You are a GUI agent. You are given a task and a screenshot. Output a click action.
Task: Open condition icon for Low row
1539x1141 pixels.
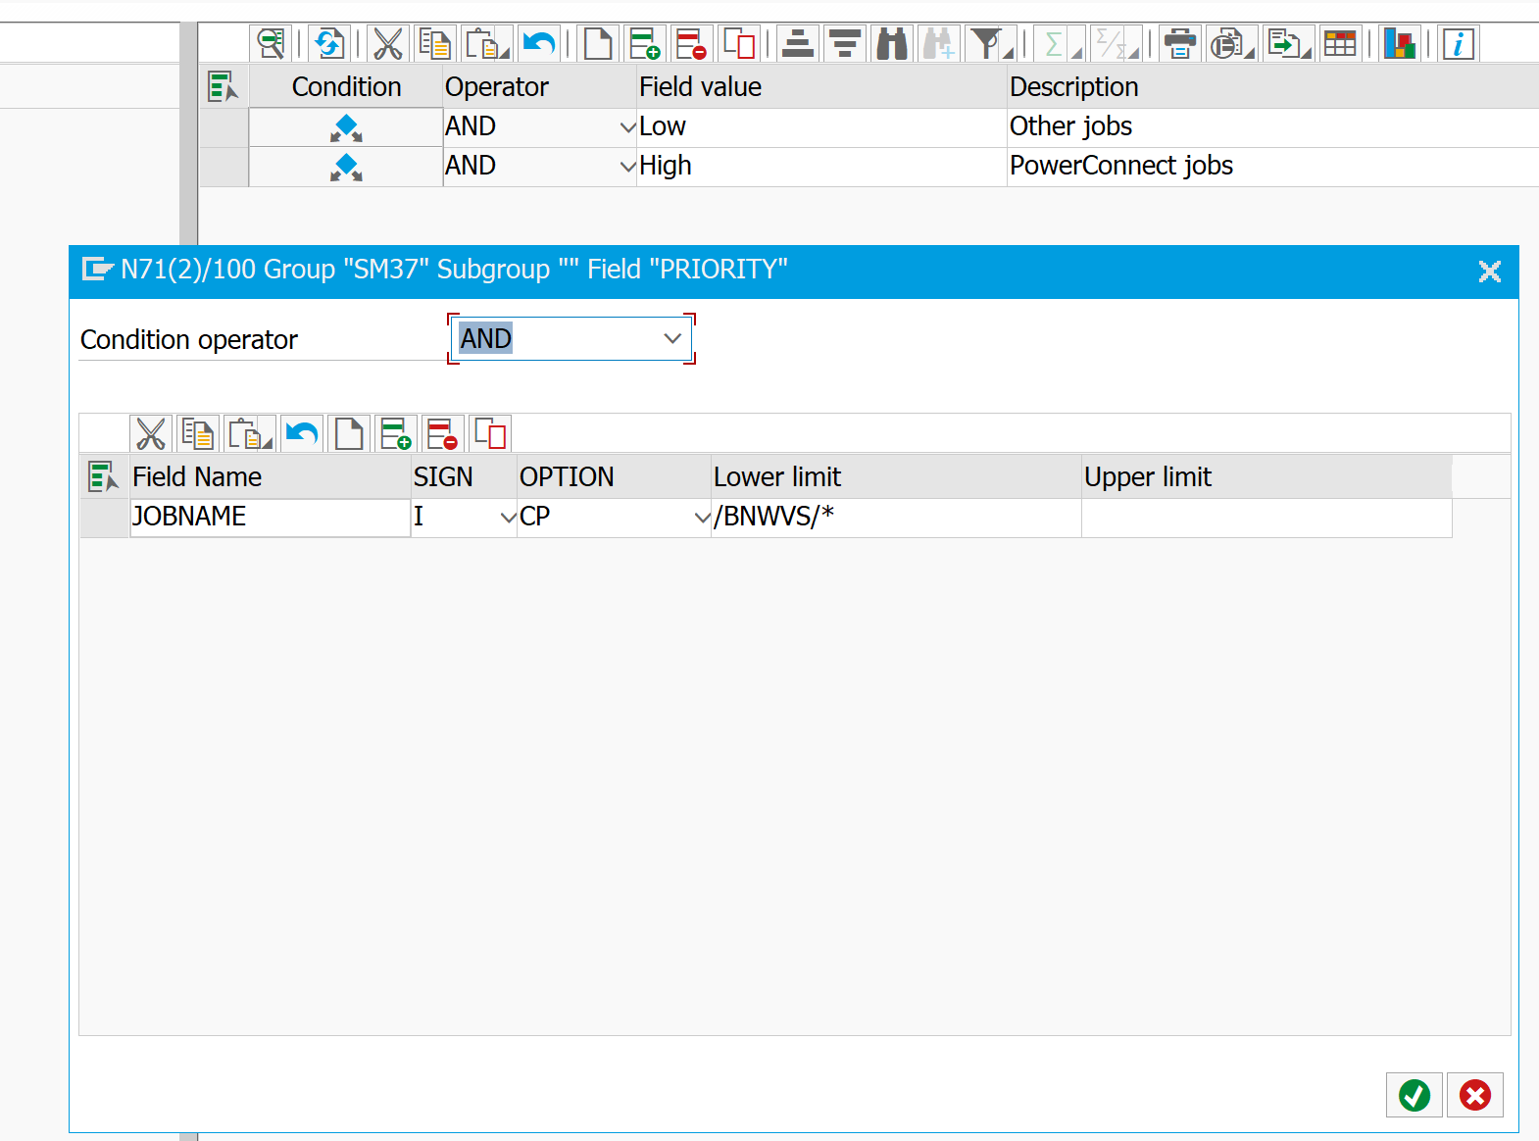tap(346, 127)
